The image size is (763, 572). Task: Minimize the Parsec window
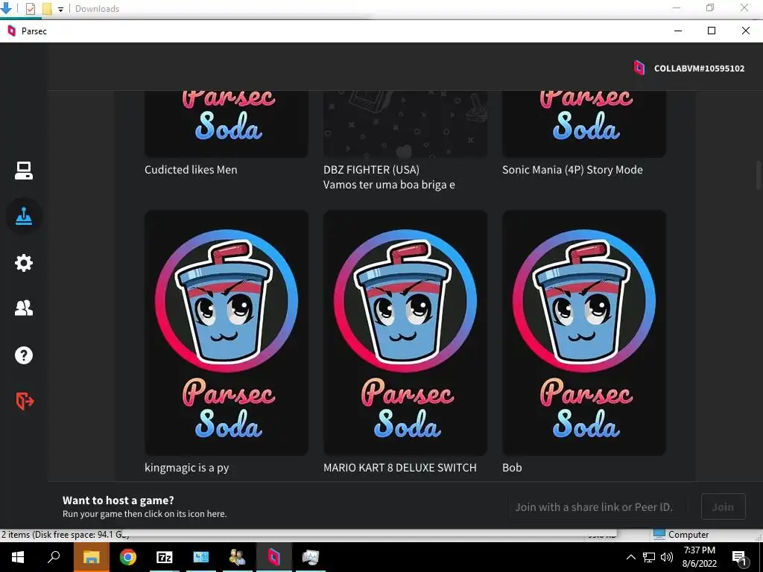678,31
